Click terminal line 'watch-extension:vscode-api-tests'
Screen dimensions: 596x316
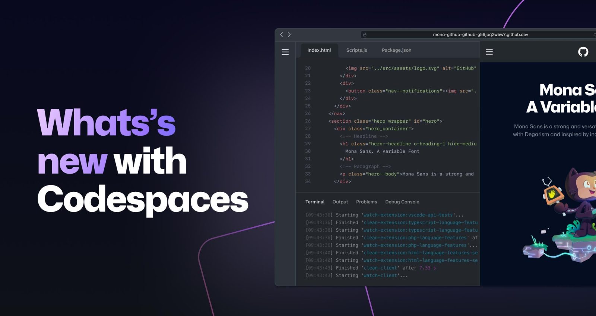click(x=385, y=215)
